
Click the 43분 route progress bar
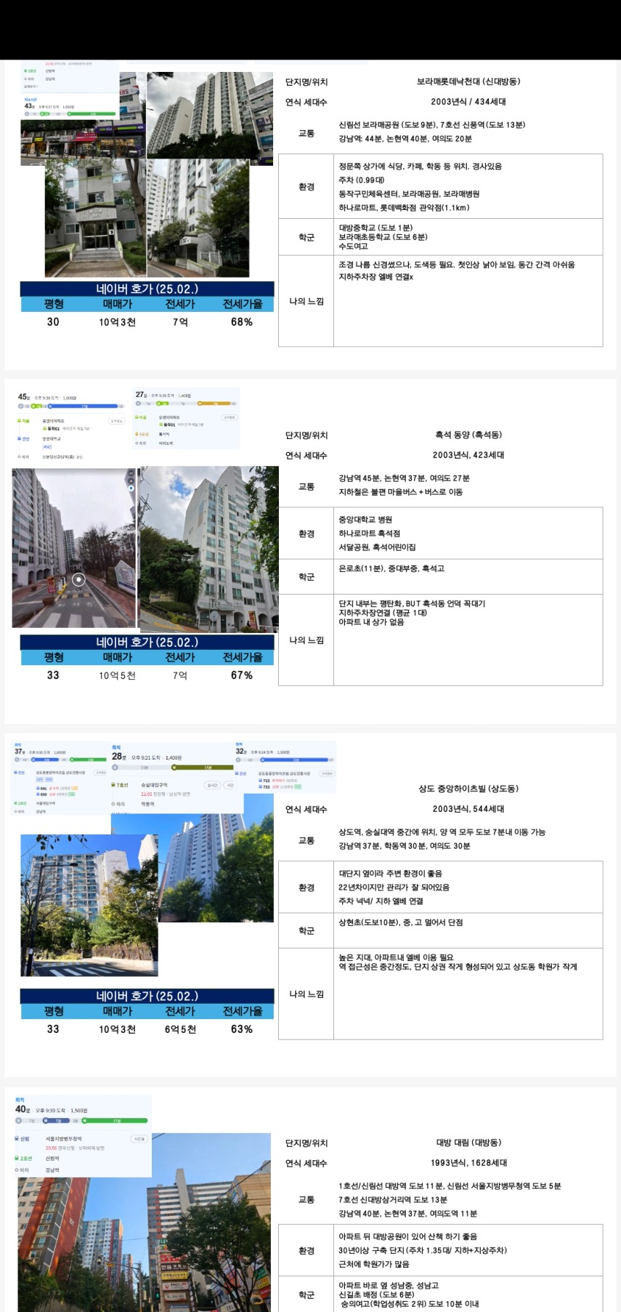tap(70, 114)
